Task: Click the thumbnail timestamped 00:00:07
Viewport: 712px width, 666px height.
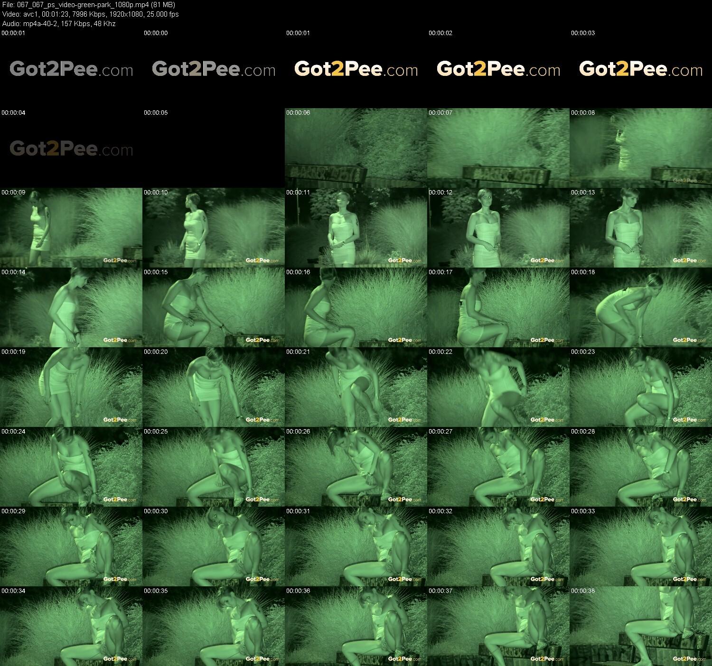Action: [x=498, y=148]
